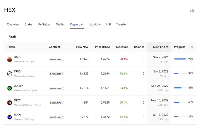199x127 pixels.
Task: Click the DECI contract address 0x6b32..4eA6
Action: point(55,103)
